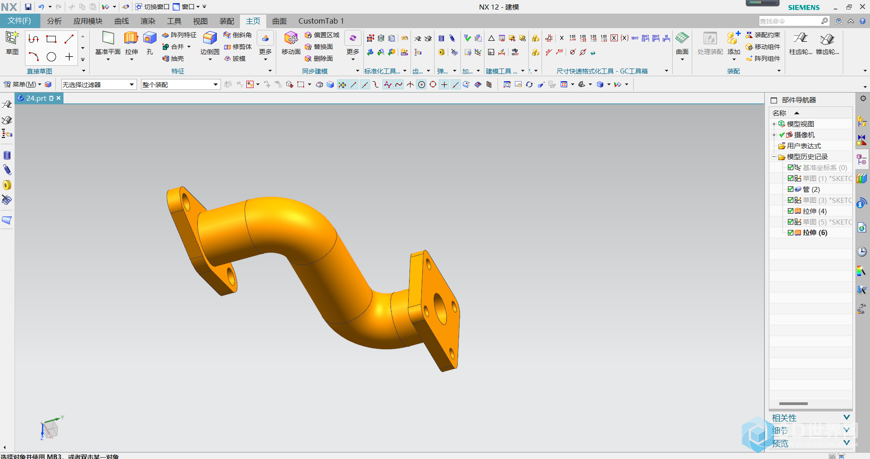Toggle the 部件导航器 header checkbox
870x459 pixels.
(774, 100)
